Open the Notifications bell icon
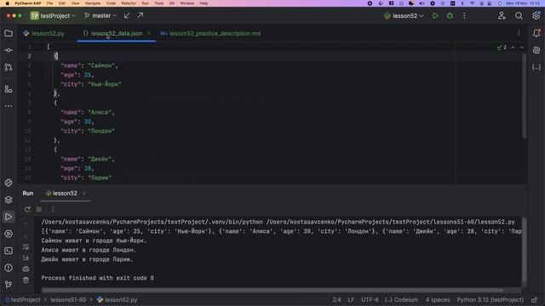This screenshot has height=306, width=545. pos(536,33)
